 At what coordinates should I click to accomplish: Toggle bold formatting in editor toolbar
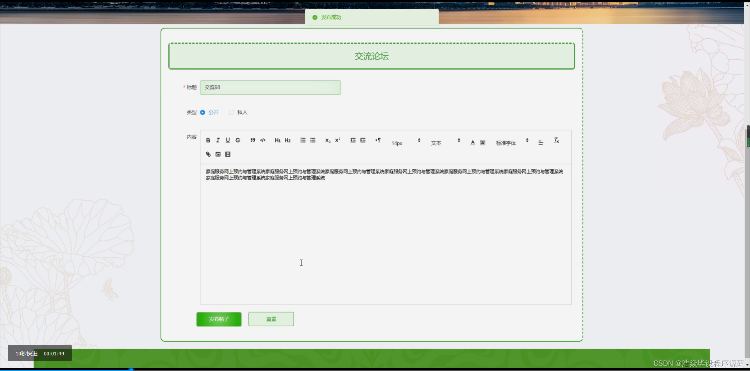point(208,140)
